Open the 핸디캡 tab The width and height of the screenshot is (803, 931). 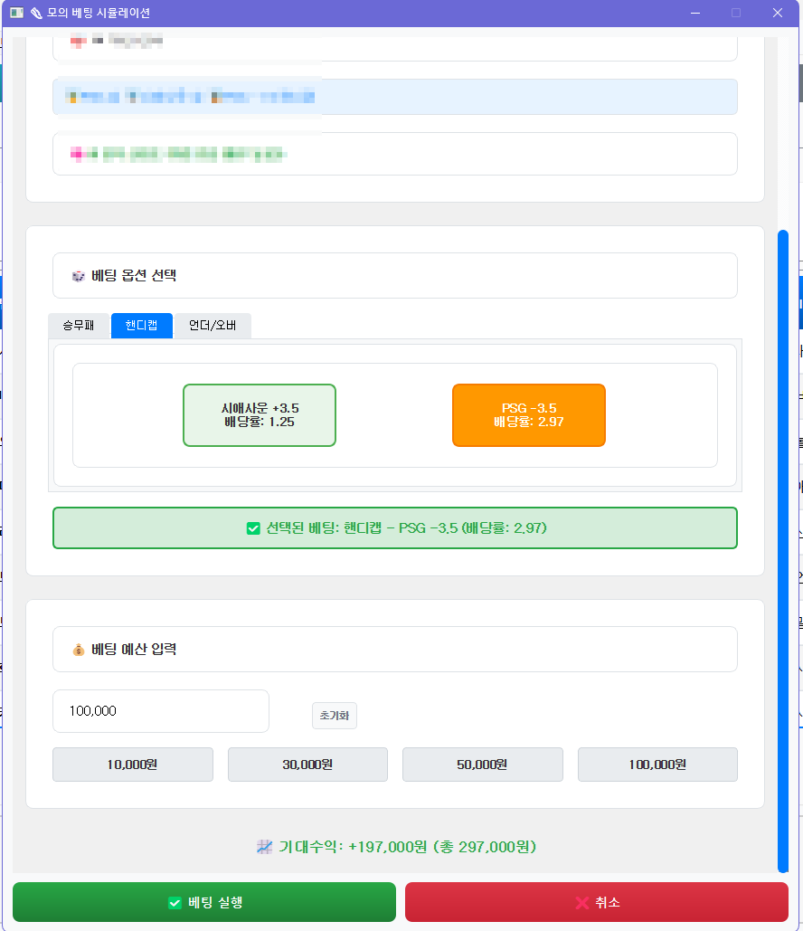pos(141,326)
